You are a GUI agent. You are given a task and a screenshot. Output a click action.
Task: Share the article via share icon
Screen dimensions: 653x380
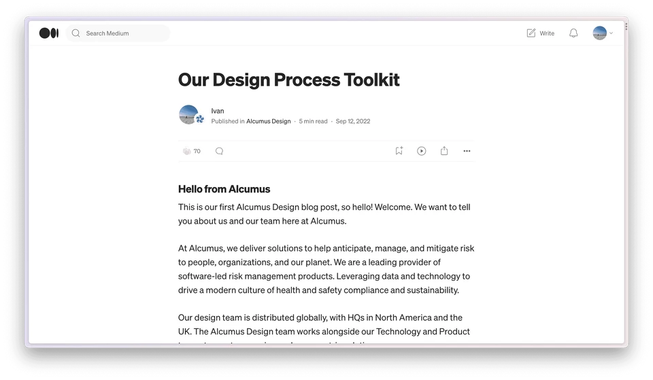[444, 151]
